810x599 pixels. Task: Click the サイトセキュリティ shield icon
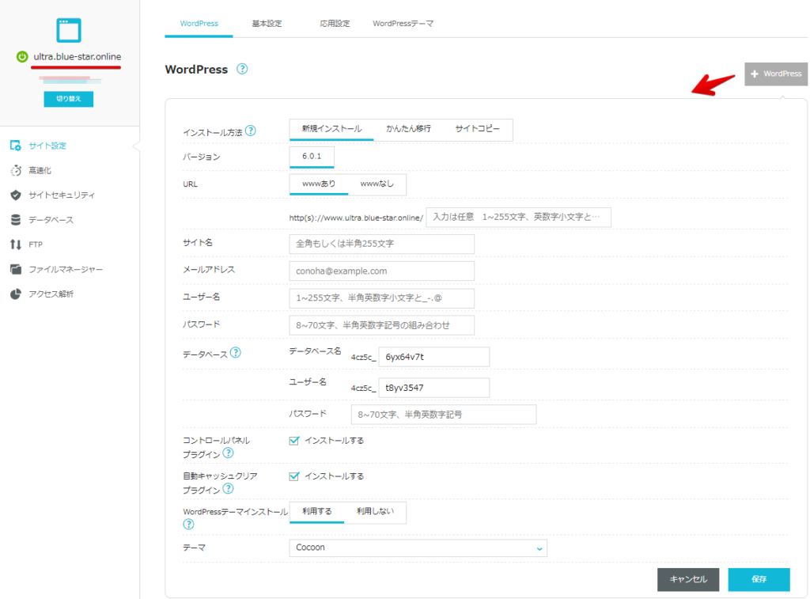[16, 195]
